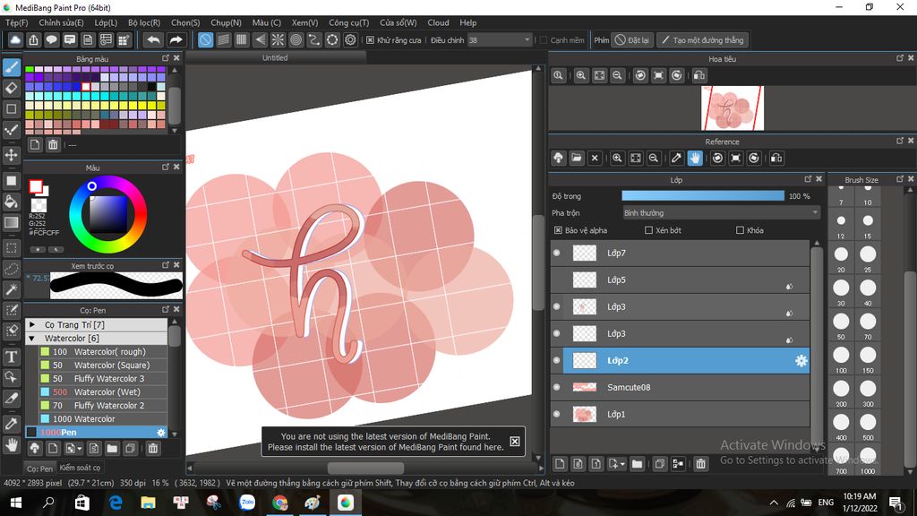
Task: Select the Text tool
Action: coord(12,357)
